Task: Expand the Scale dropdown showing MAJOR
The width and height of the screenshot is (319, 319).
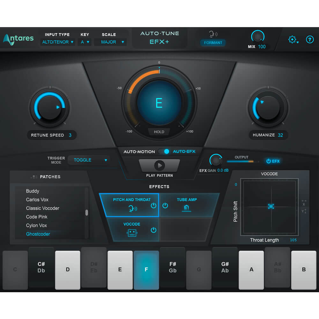Action: [110, 42]
